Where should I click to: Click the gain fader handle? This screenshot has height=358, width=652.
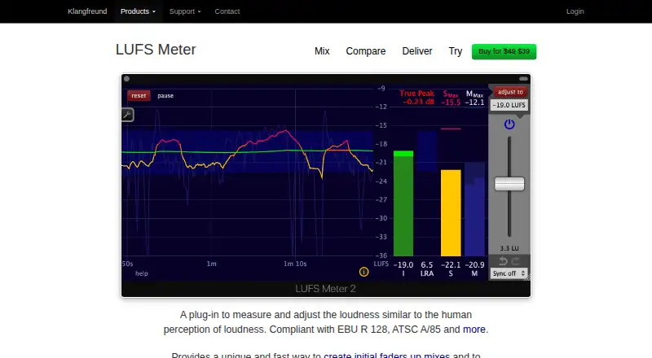pyautogui.click(x=509, y=184)
